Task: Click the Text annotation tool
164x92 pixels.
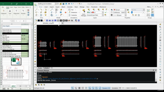Action: 71,10
